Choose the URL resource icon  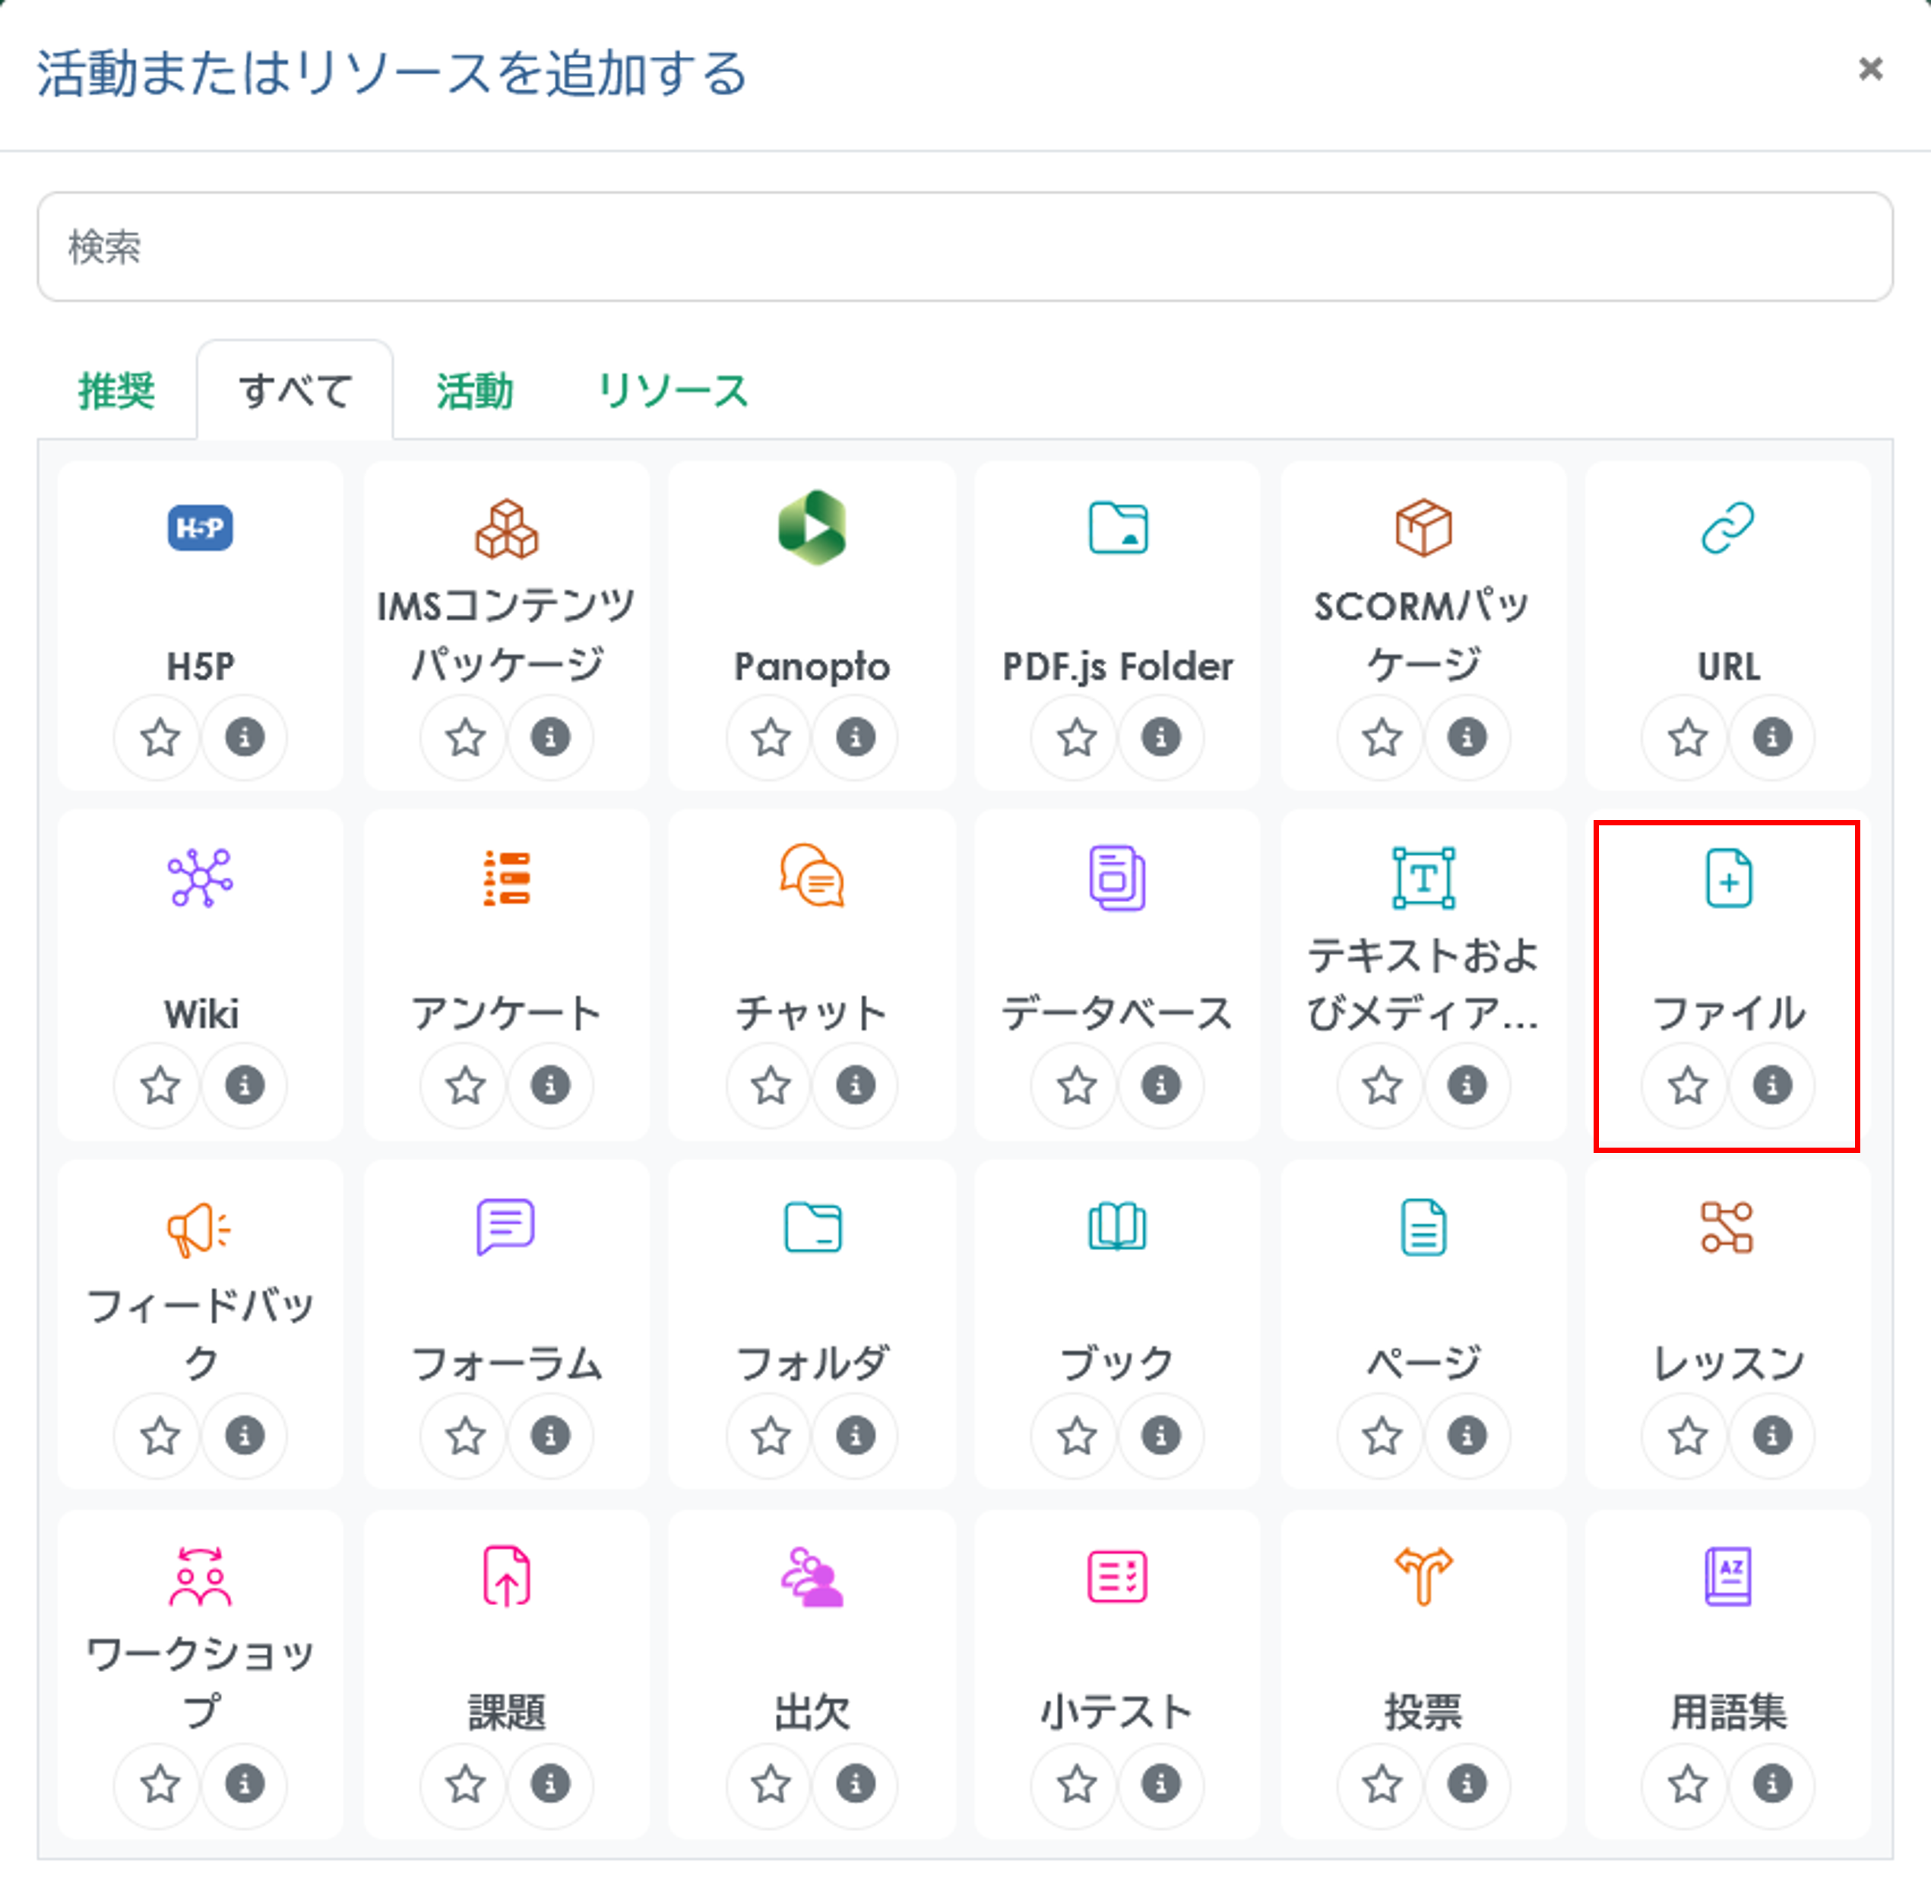click(x=1727, y=530)
